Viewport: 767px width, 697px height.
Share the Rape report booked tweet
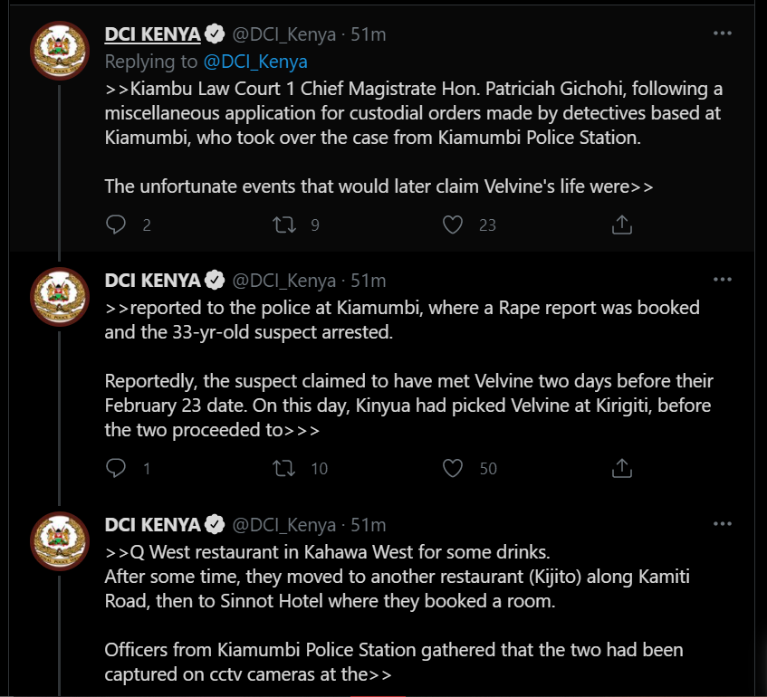(x=621, y=468)
